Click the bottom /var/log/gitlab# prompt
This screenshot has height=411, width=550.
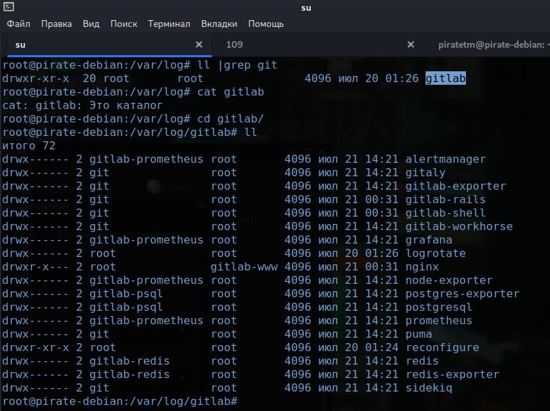point(120,401)
